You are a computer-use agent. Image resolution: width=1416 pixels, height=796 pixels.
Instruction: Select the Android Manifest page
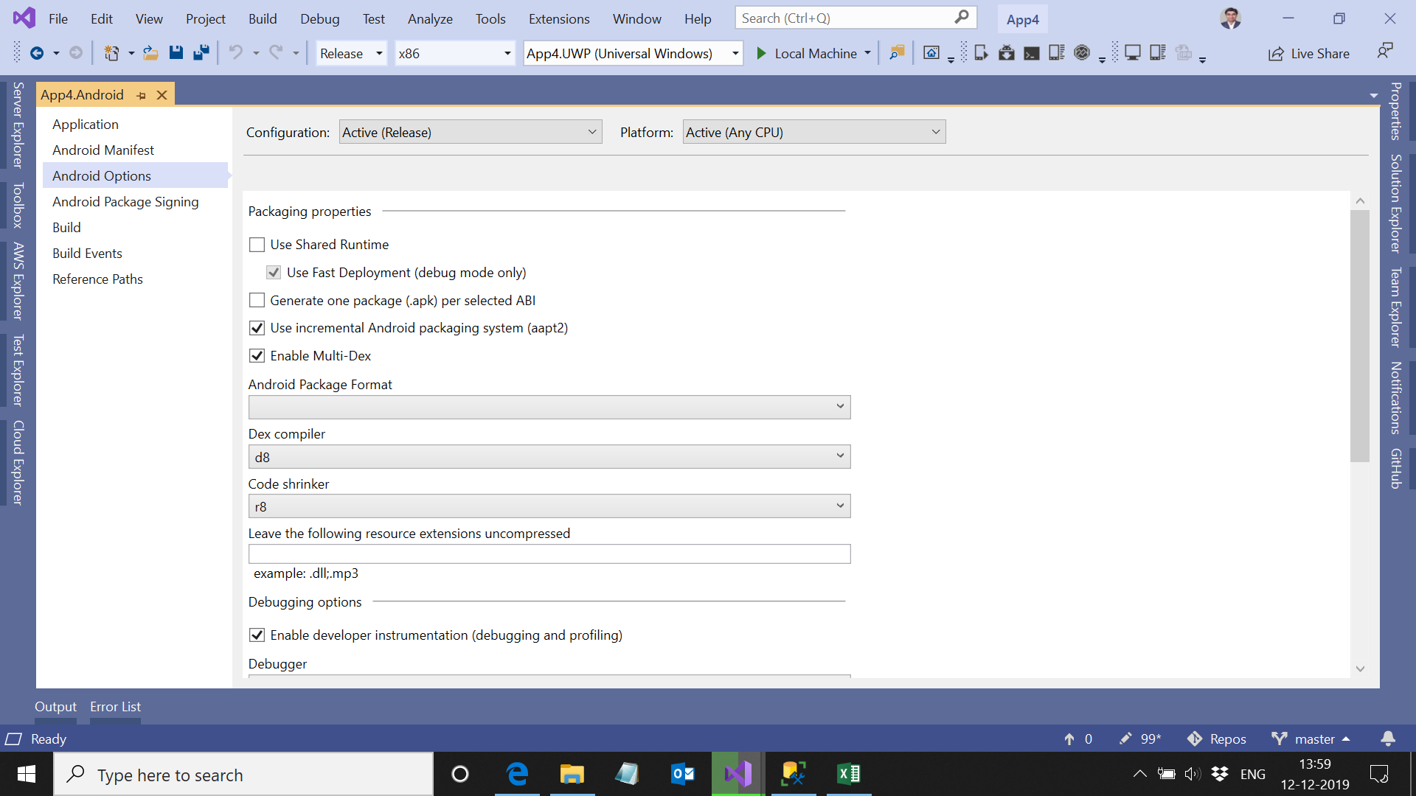coord(103,150)
